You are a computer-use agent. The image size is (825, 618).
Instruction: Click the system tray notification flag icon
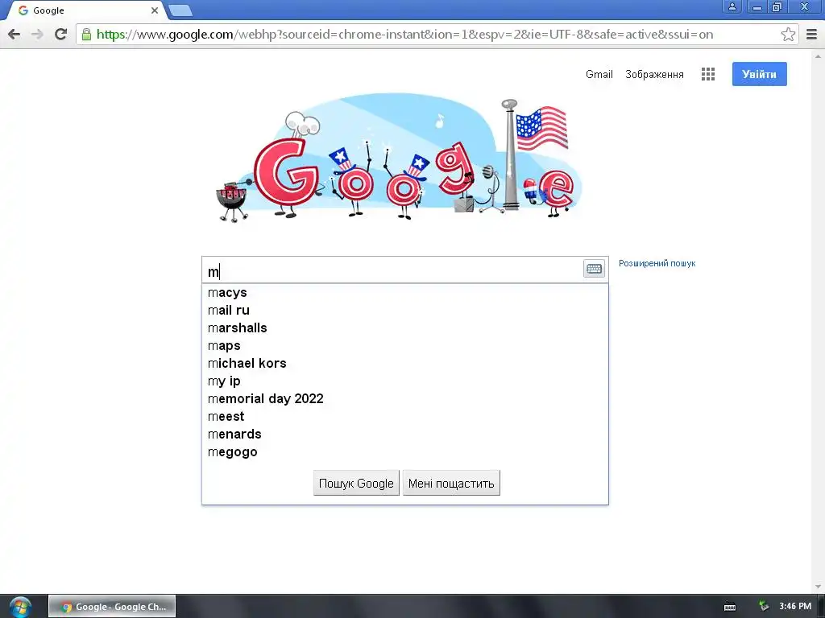pos(763,607)
